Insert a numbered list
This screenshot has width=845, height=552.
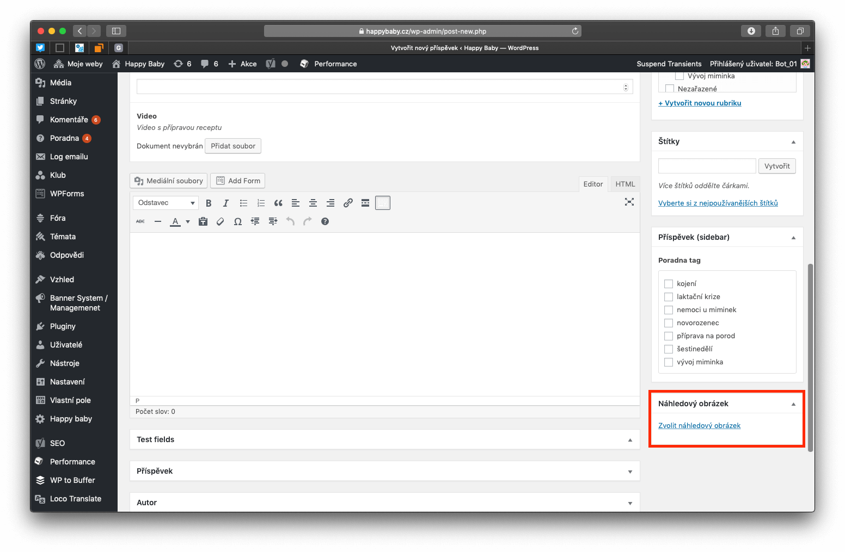(261, 203)
